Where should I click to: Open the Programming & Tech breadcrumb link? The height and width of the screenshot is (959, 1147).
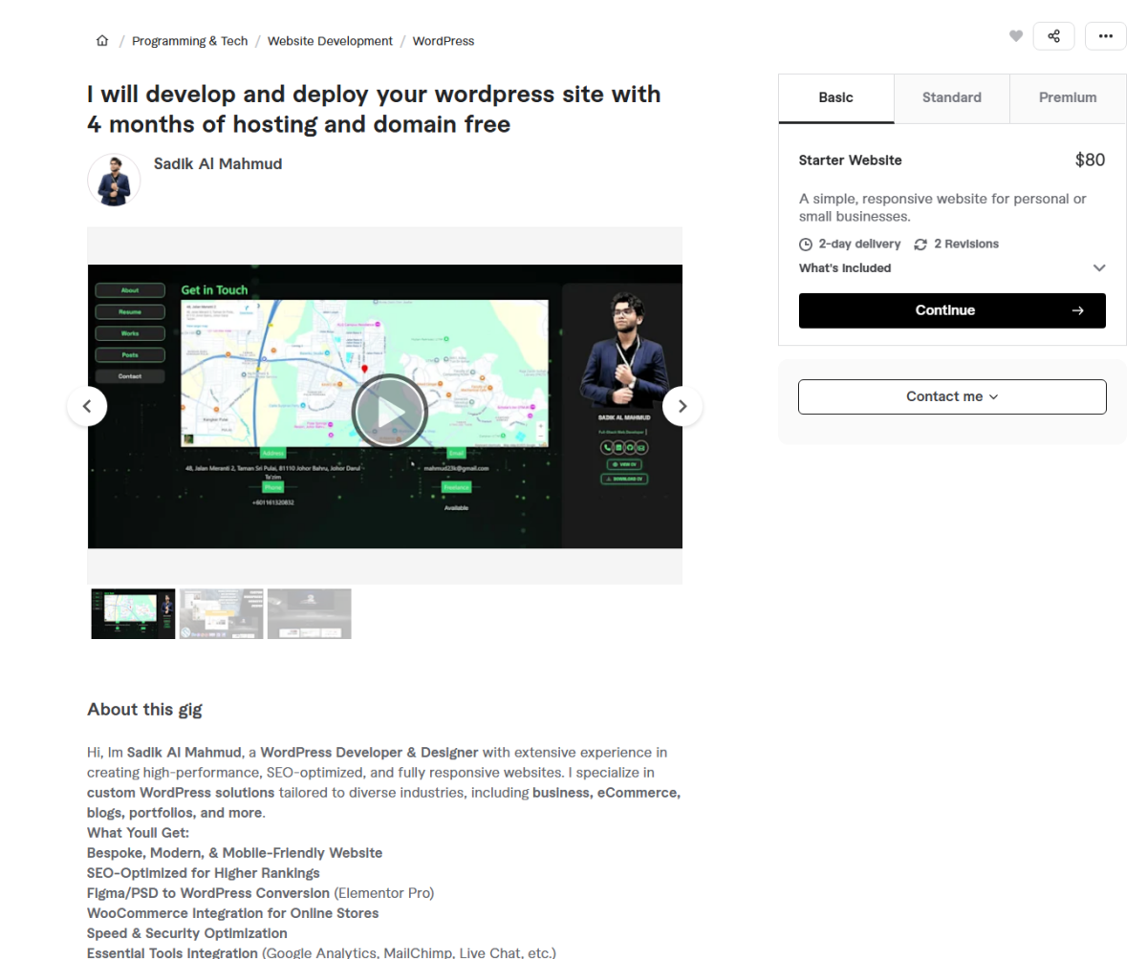(189, 41)
